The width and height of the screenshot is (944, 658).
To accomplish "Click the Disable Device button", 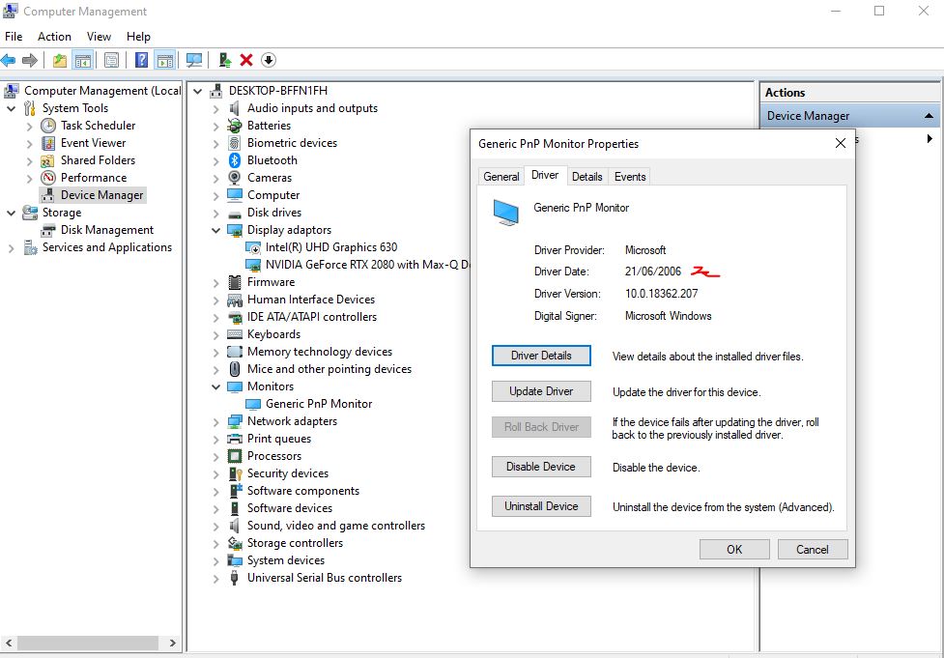I will click(541, 467).
